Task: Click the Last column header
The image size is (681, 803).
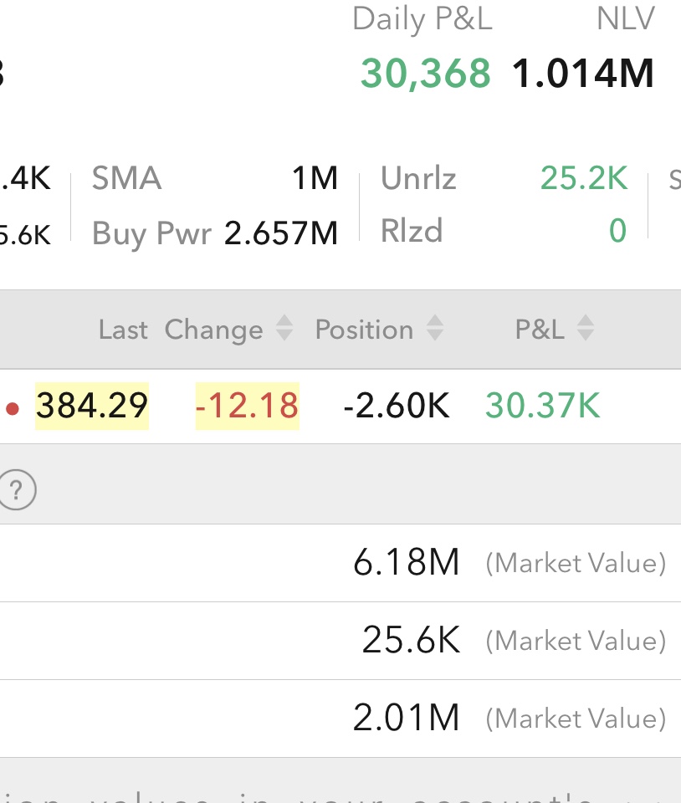Action: 123,330
